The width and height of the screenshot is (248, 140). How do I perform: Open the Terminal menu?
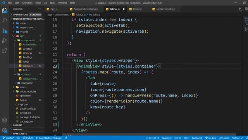(62, 3)
